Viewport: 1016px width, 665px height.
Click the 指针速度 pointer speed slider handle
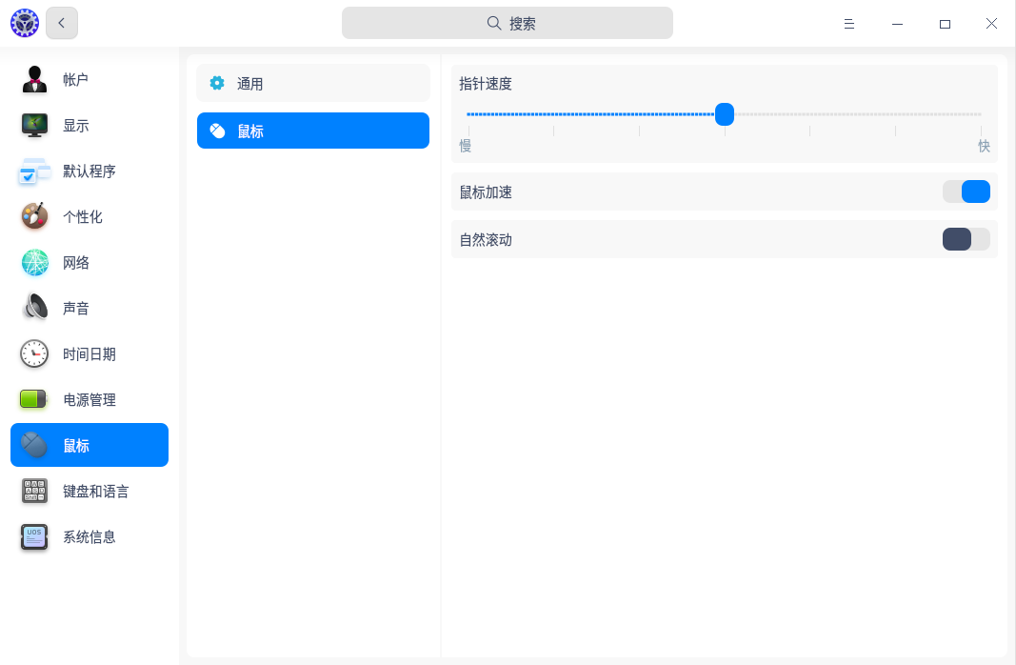[x=725, y=114]
